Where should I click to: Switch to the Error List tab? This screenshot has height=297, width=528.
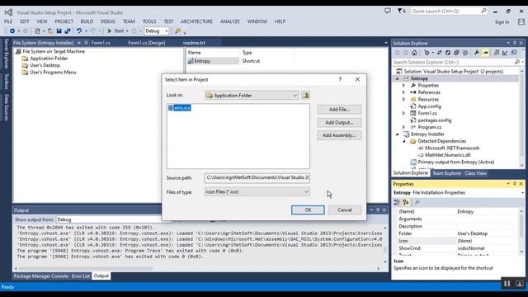[81, 276]
